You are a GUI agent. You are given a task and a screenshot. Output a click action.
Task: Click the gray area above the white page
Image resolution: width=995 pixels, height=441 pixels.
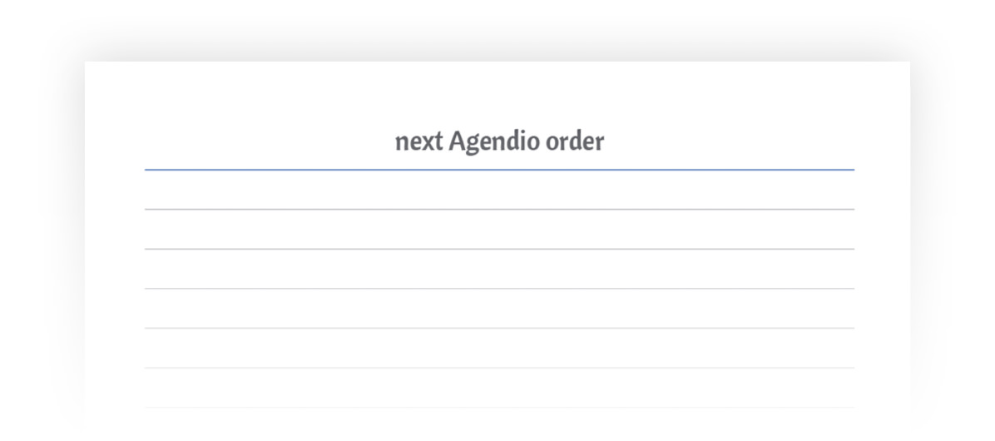(x=499, y=29)
